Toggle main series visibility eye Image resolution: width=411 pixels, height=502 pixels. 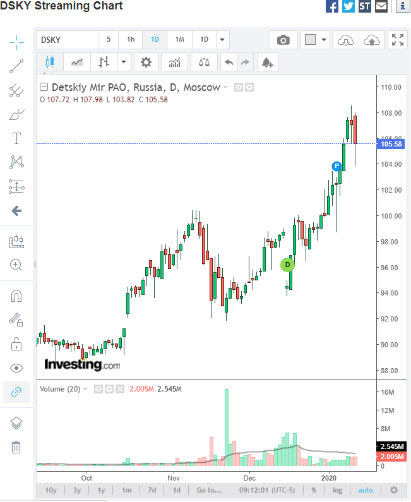pyautogui.click(x=239, y=87)
